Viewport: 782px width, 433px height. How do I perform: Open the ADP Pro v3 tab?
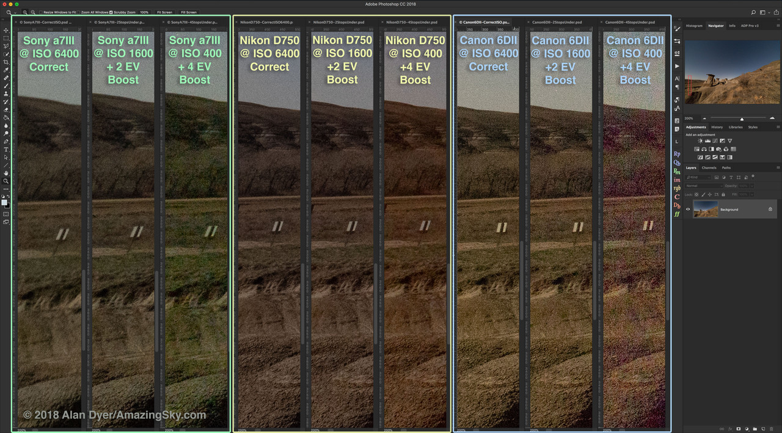click(750, 26)
